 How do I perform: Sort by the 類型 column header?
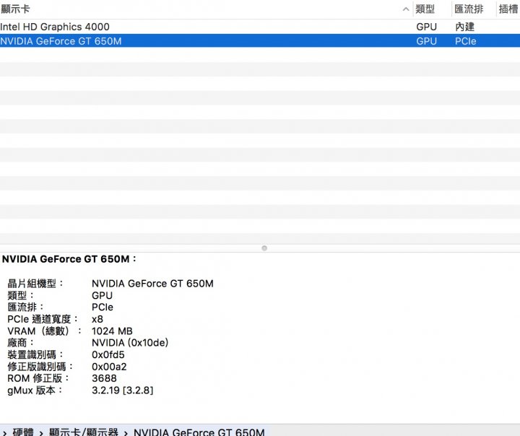click(x=425, y=9)
